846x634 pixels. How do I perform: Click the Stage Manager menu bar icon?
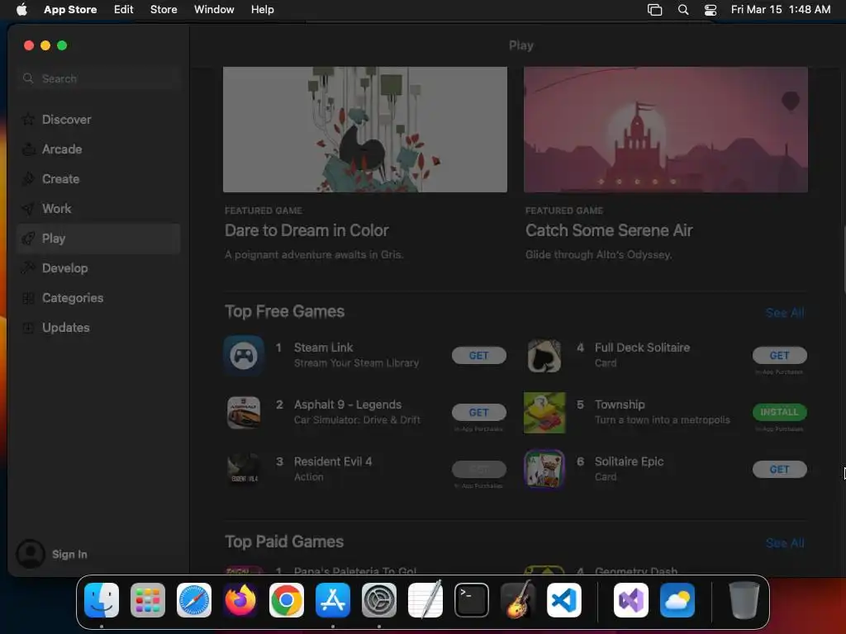click(654, 9)
